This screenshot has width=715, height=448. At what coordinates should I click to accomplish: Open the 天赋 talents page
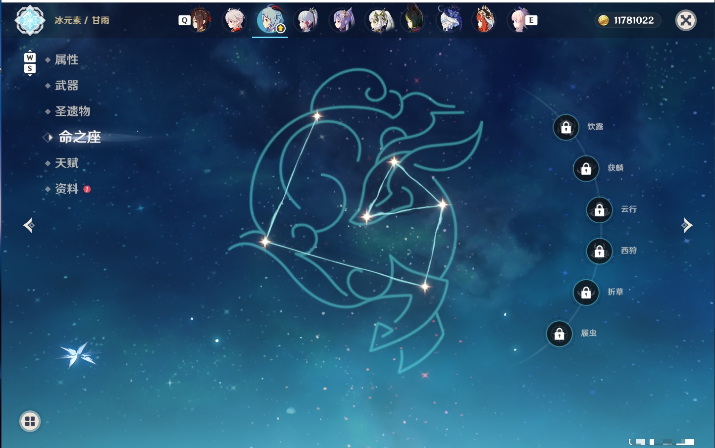click(x=66, y=163)
